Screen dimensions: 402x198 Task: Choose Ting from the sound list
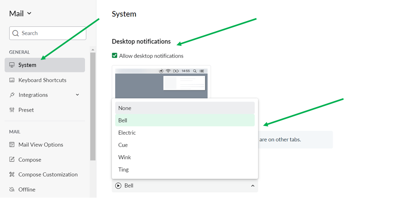[x=185, y=170]
